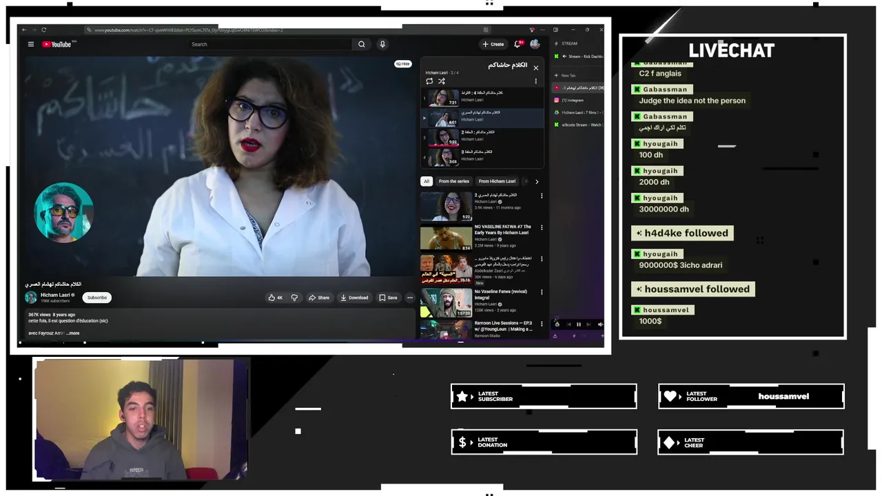Image resolution: width=882 pixels, height=496 pixels.
Task: Click the Create button
Action: click(x=493, y=44)
